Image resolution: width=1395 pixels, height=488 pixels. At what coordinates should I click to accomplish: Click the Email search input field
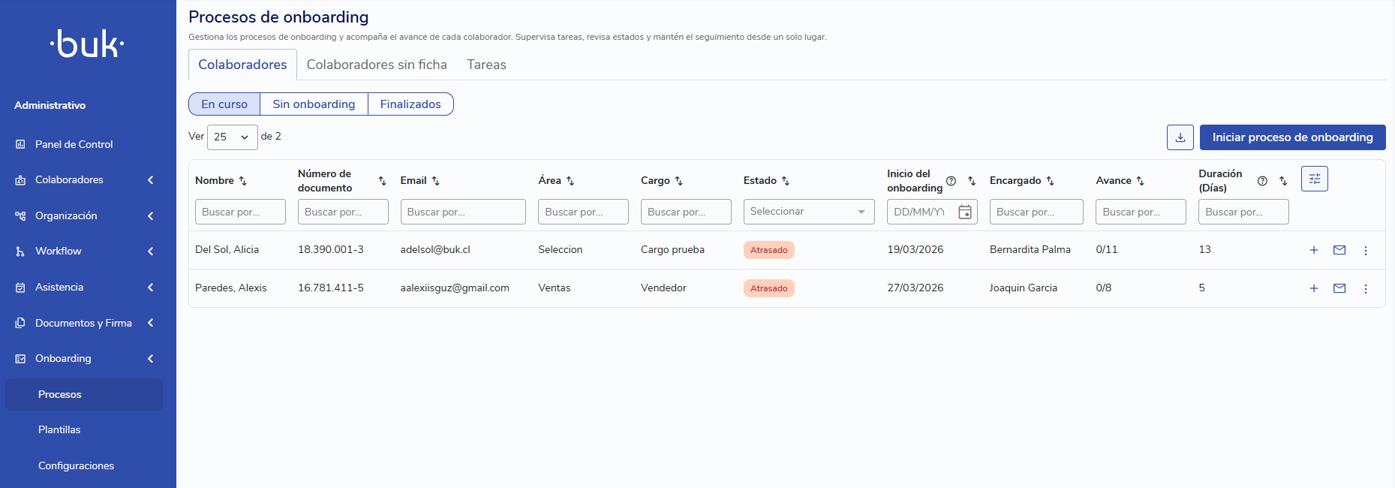(462, 212)
